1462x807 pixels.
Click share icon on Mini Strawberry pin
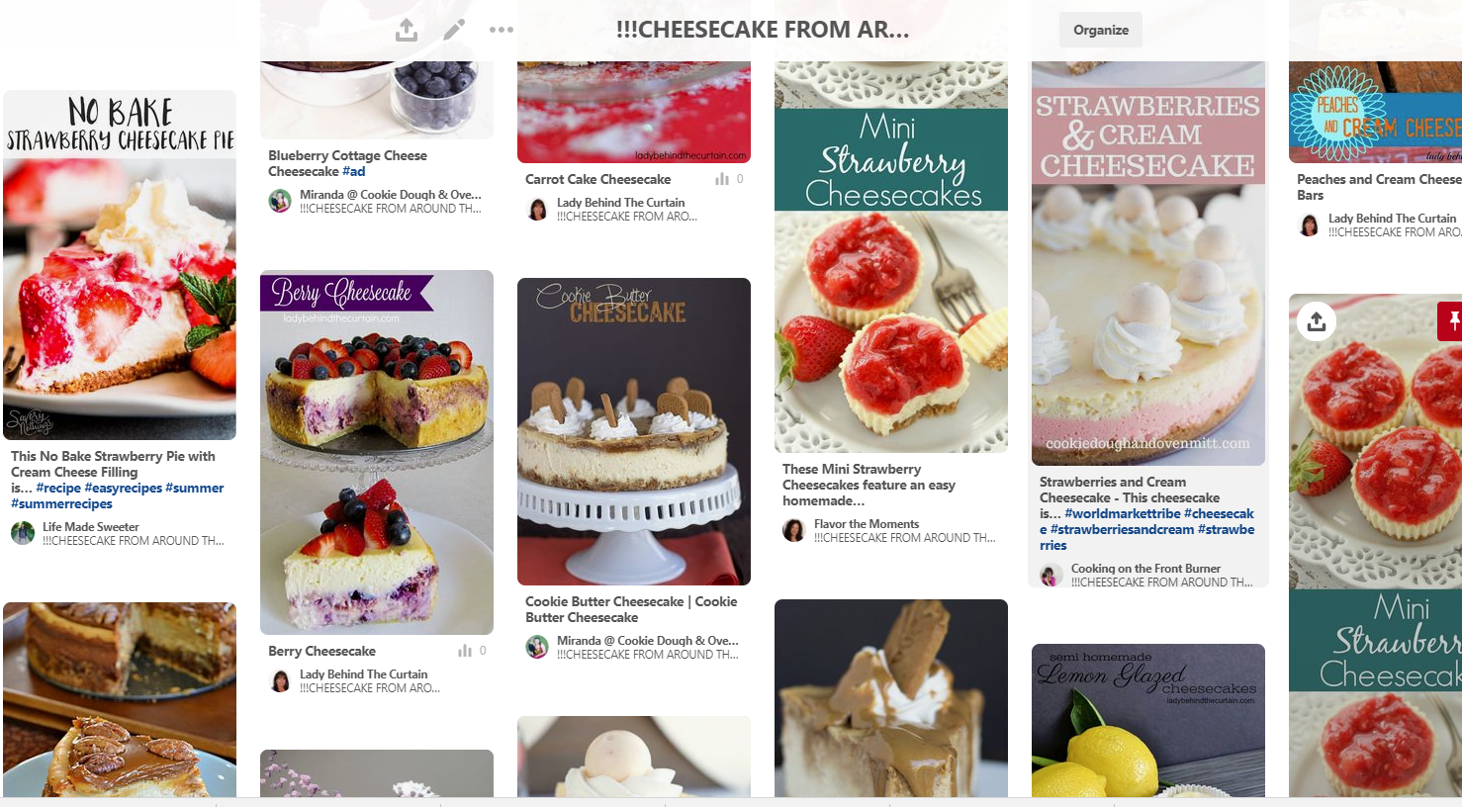click(1317, 321)
